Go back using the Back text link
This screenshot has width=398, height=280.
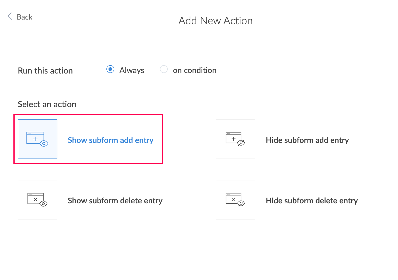[25, 17]
